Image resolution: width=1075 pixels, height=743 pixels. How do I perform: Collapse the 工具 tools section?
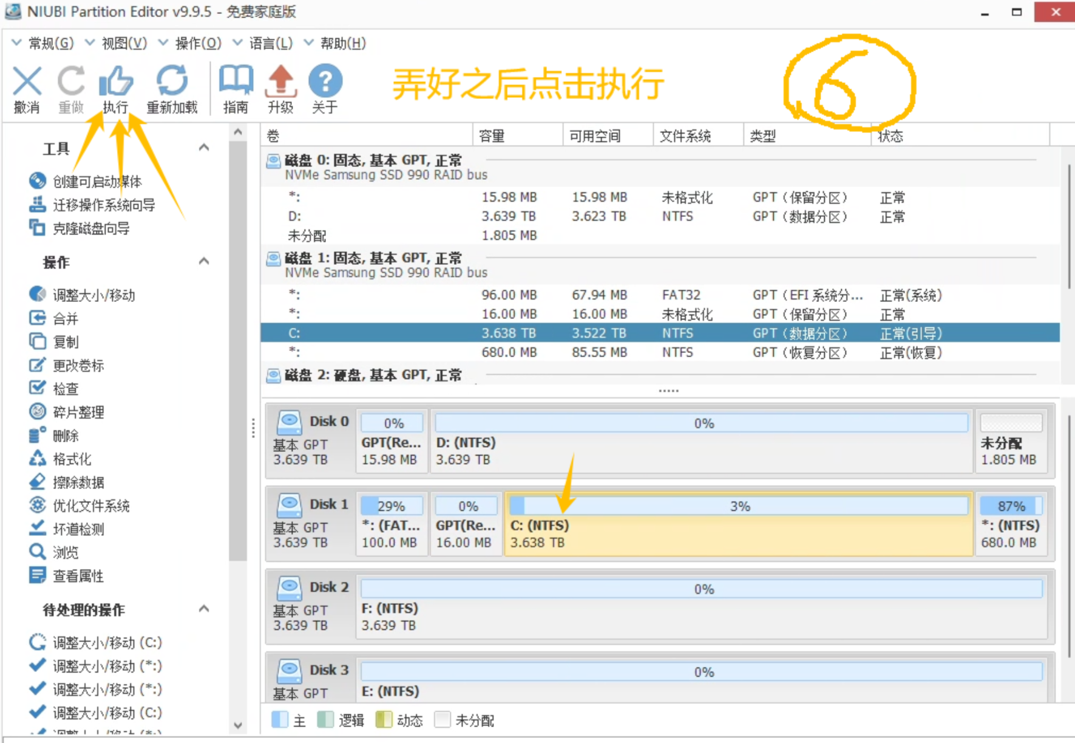point(204,148)
